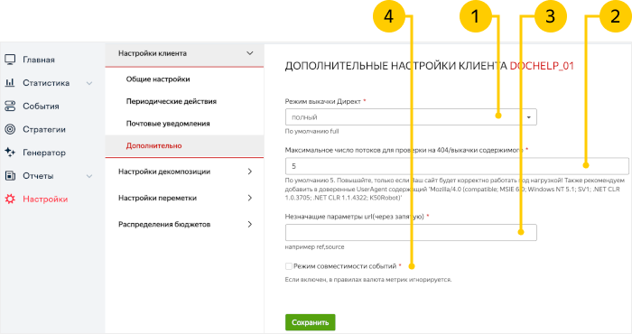The image size is (632, 334).
Task: Focus the максимальное число потоков field
Action: (x=457, y=166)
